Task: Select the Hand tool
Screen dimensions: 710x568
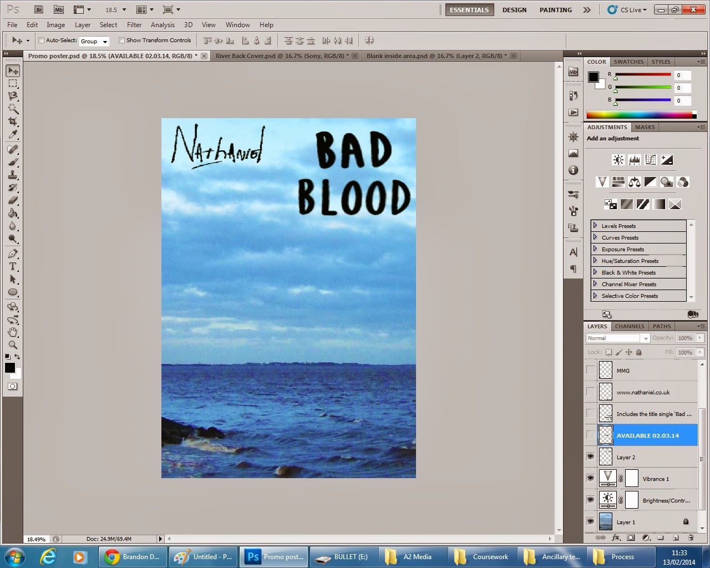Action: [13, 332]
